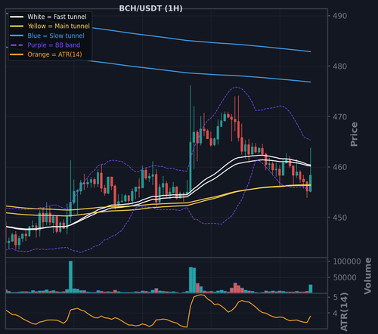This screenshot has width=378, height=334.
Task: Click the purple dashed swatch in legend
Action: [x=17, y=45]
